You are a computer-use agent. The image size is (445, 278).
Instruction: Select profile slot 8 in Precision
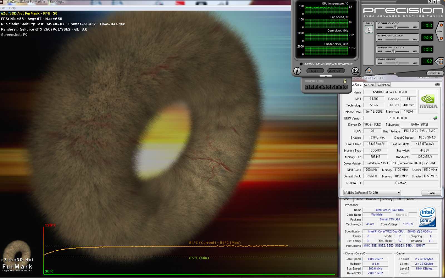coord(337,87)
